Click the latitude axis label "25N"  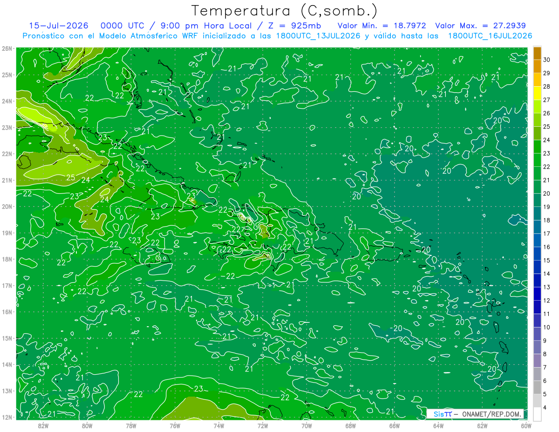click(x=7, y=75)
